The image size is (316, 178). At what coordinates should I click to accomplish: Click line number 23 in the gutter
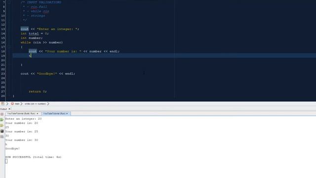point(3,74)
